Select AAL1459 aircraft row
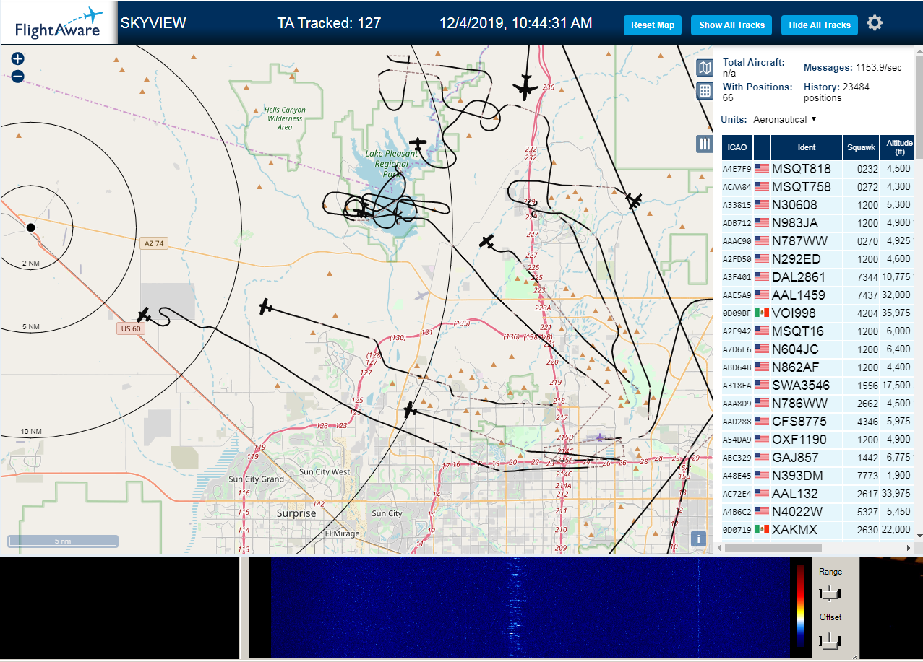Screen dimensions: 923x662 [819, 295]
